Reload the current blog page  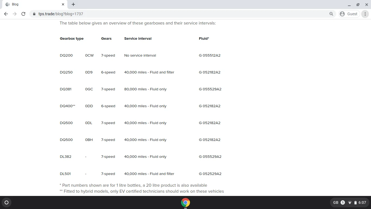[x=23, y=14]
